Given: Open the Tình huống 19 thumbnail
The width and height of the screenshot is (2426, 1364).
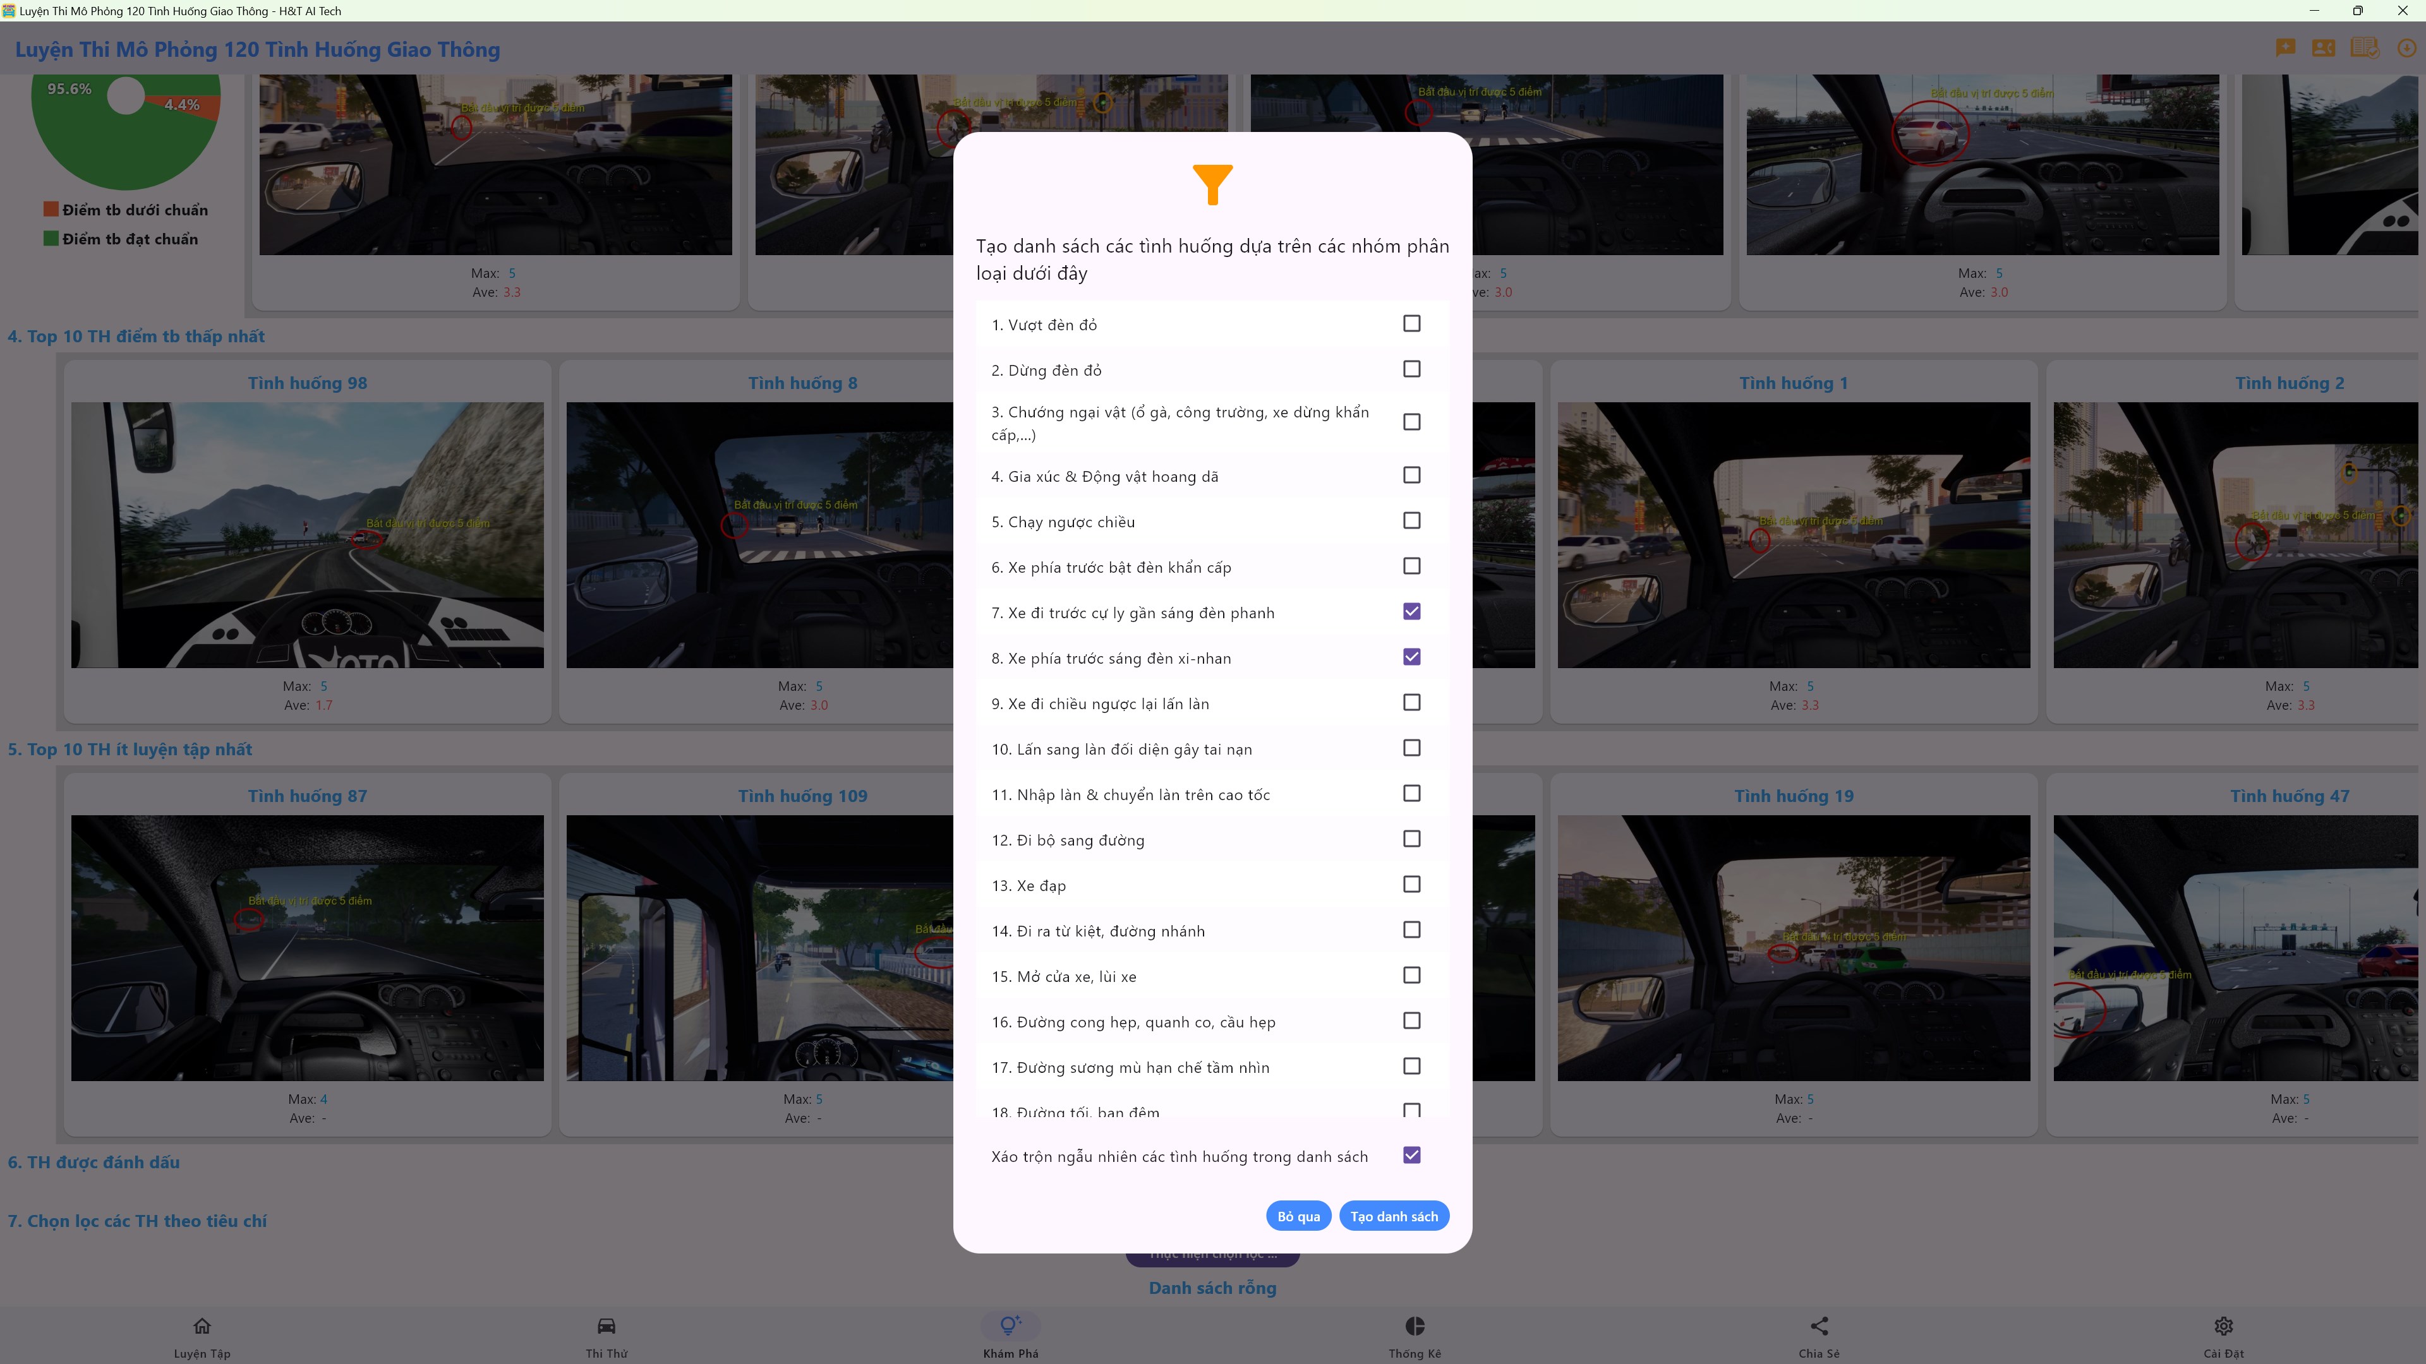Looking at the screenshot, I should click(x=1794, y=948).
